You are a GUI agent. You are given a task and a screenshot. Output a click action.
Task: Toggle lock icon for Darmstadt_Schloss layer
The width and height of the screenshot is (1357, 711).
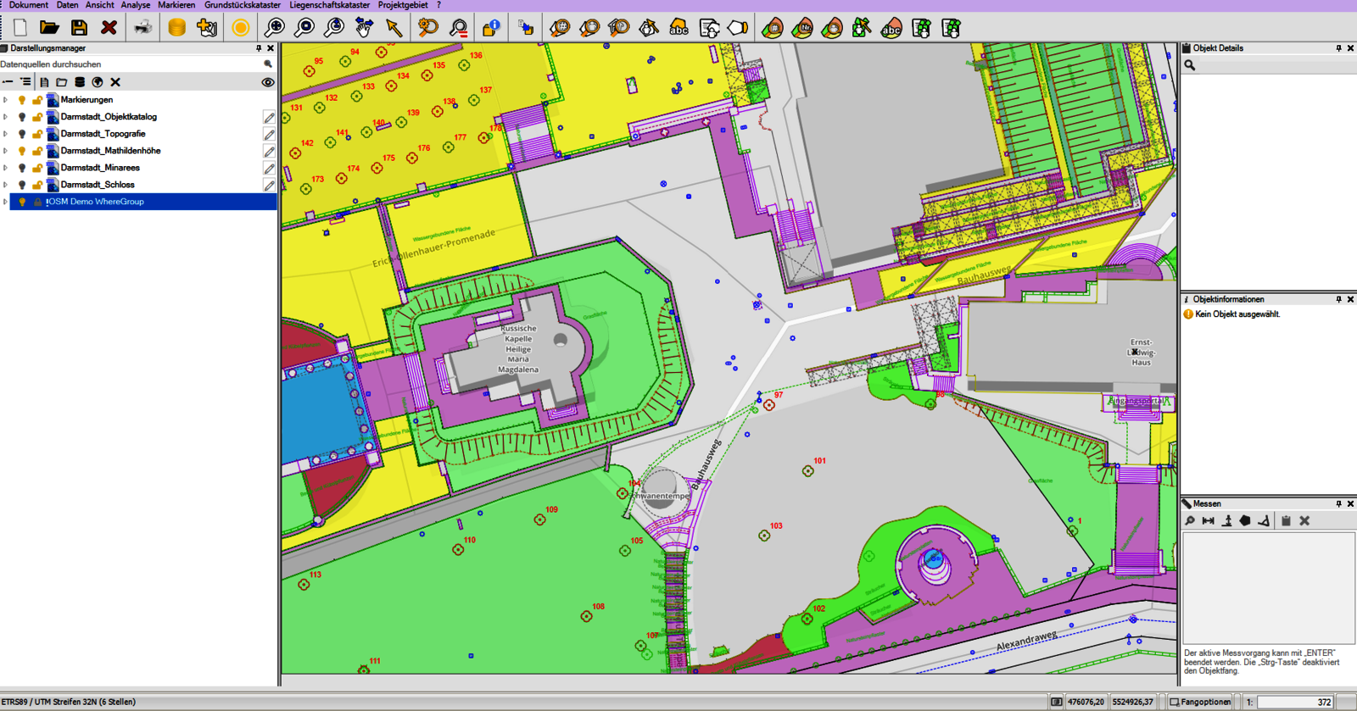tap(37, 185)
